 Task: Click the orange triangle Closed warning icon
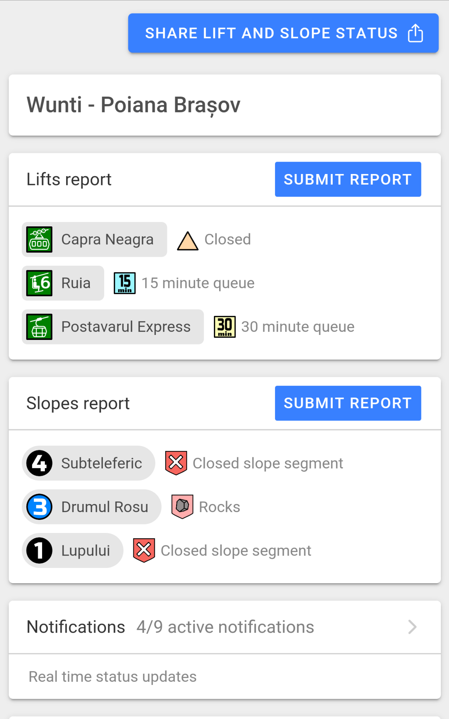(x=188, y=241)
